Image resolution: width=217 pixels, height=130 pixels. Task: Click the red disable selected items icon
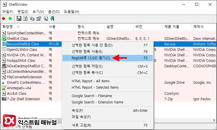point(3,18)
